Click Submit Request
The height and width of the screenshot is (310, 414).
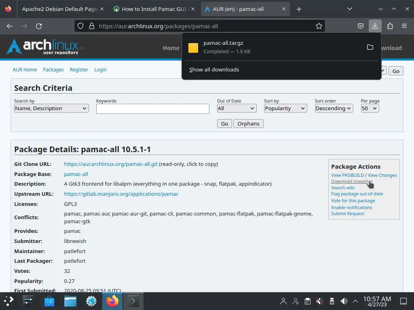point(347,214)
